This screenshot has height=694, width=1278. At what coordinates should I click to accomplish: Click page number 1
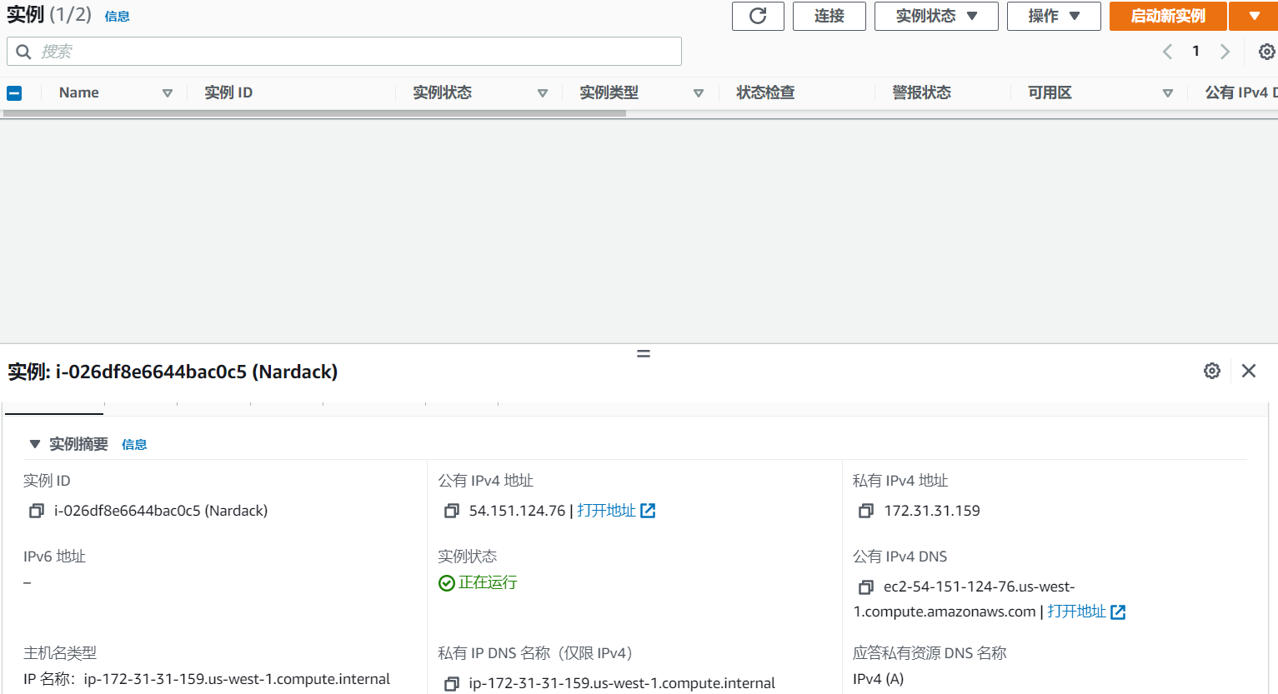click(x=1195, y=52)
